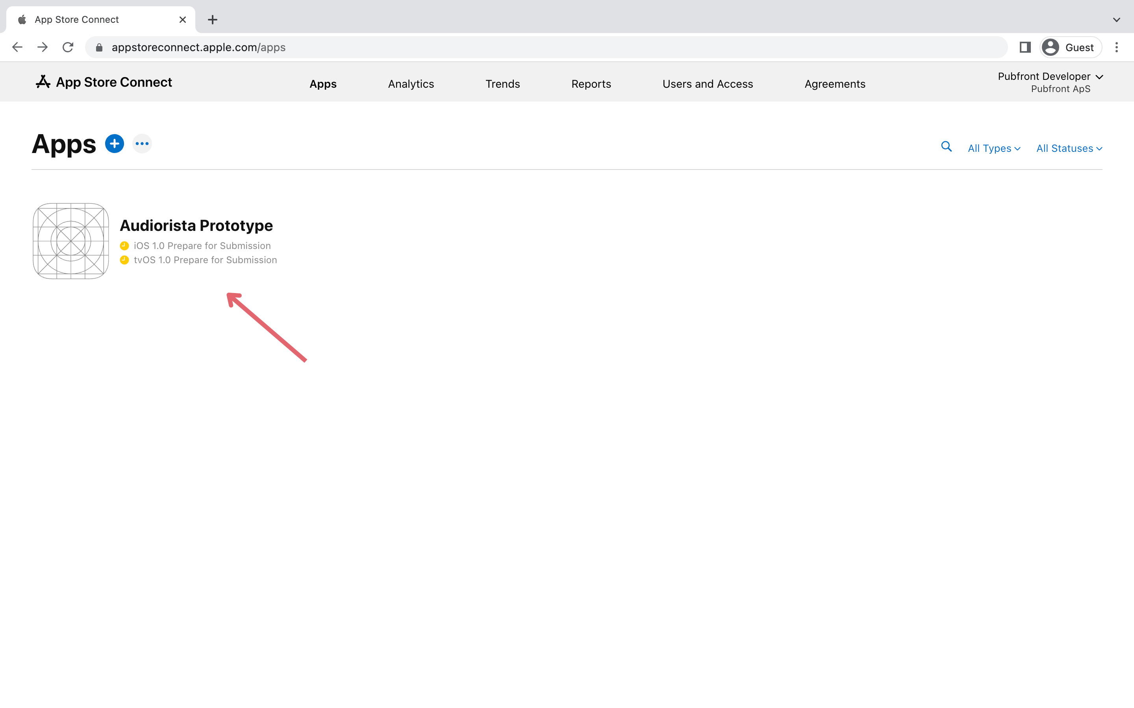The image size is (1134, 708).
Task: Expand the tab search chevron at top right
Action: point(1117,20)
